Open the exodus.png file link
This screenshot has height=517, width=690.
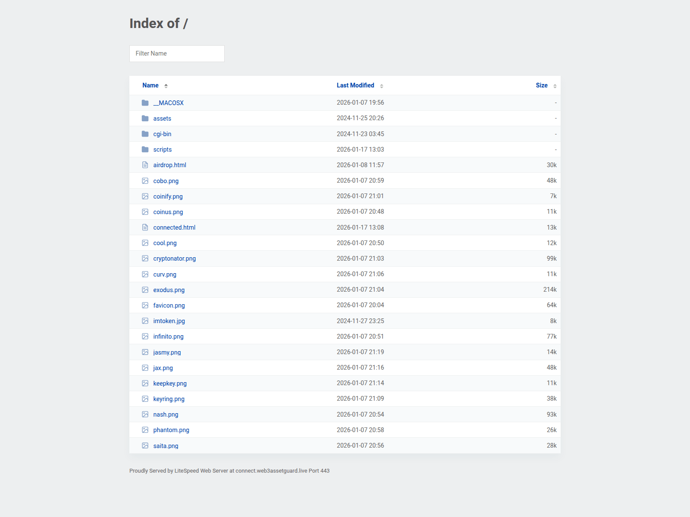pyautogui.click(x=169, y=290)
